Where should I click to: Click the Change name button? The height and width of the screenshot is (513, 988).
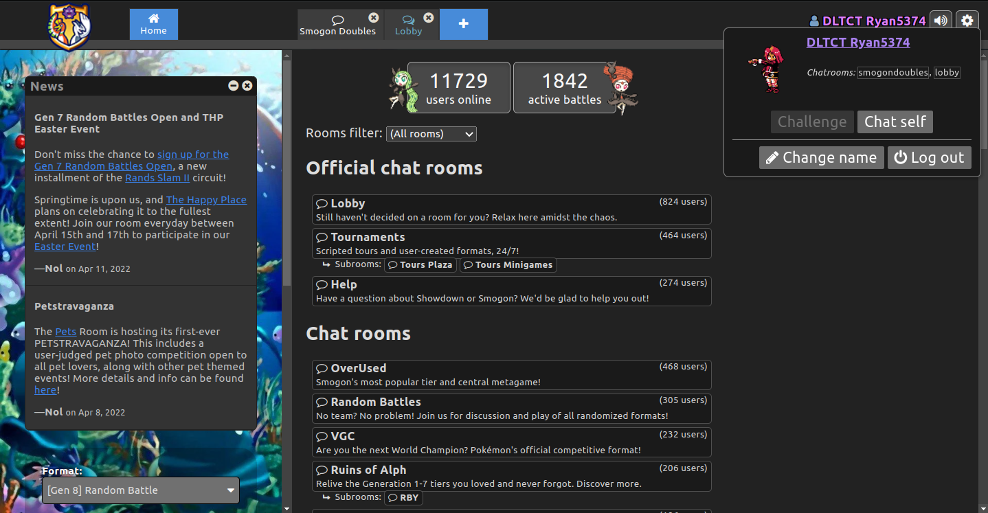tap(822, 157)
